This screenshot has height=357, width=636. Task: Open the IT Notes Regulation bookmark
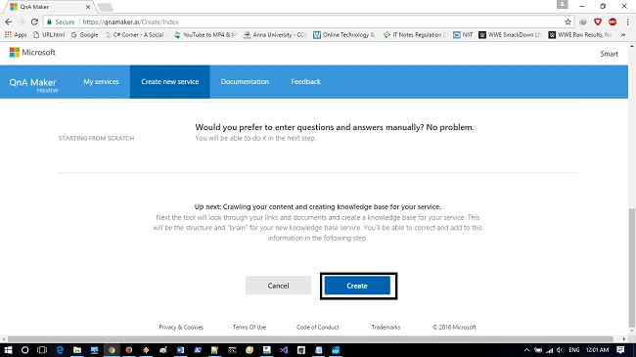pos(415,35)
